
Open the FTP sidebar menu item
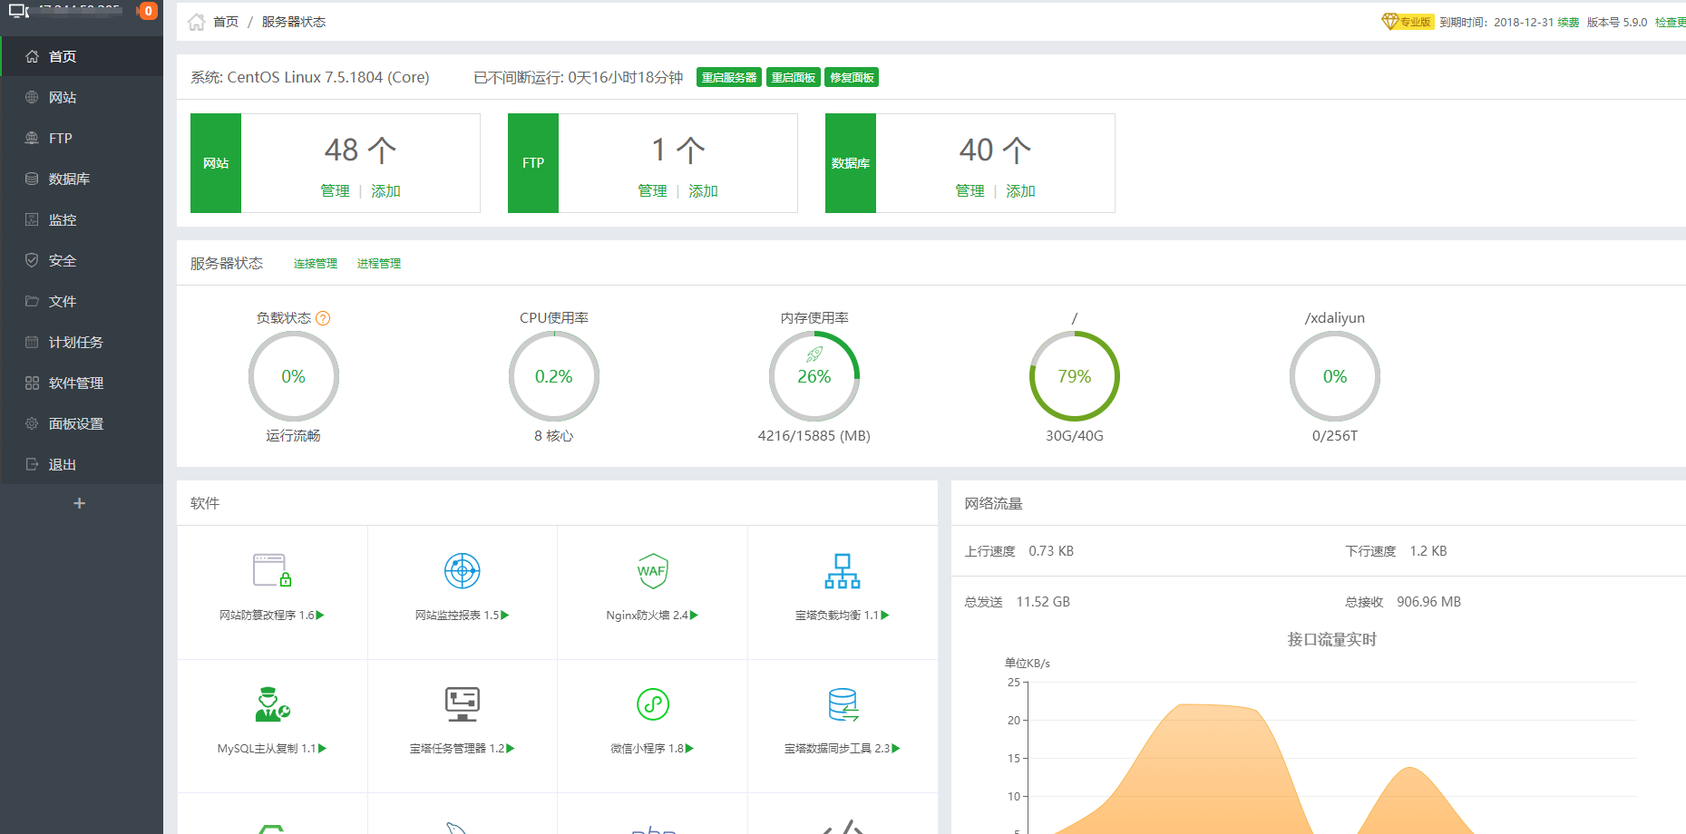tap(82, 138)
